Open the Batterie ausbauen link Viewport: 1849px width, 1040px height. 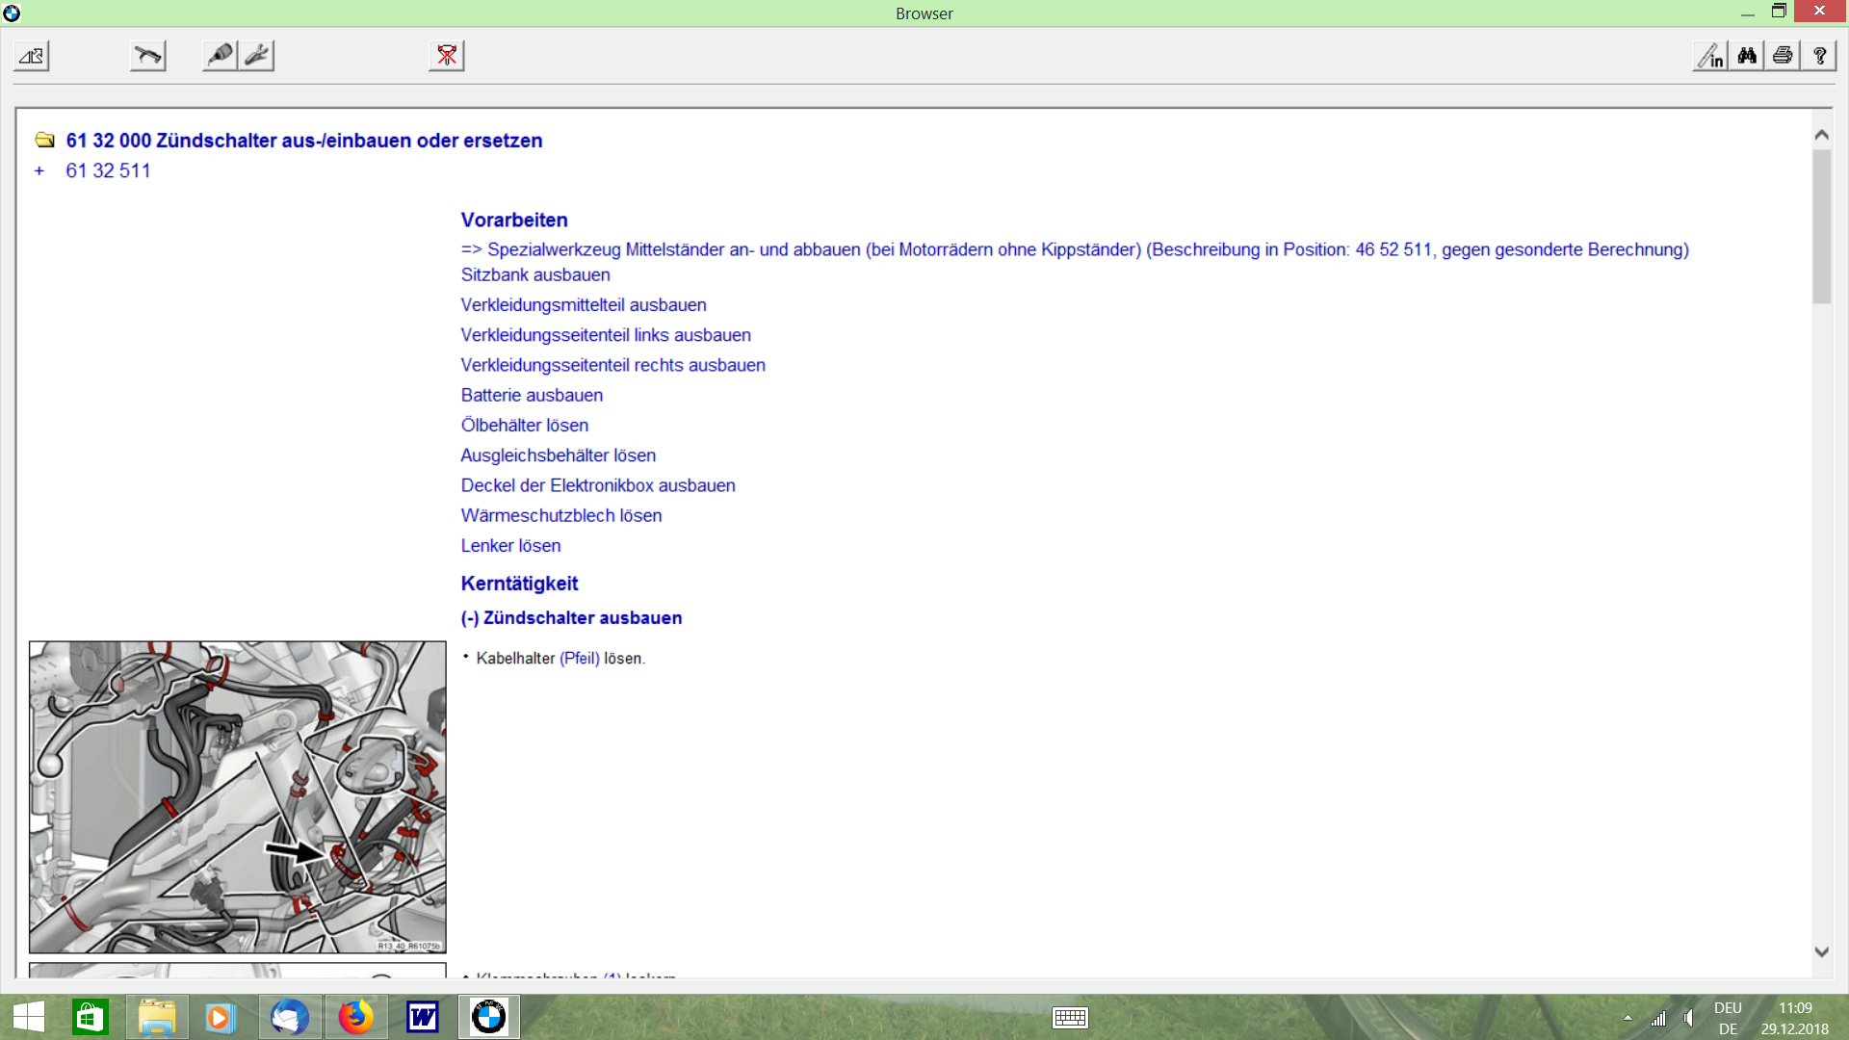(532, 395)
